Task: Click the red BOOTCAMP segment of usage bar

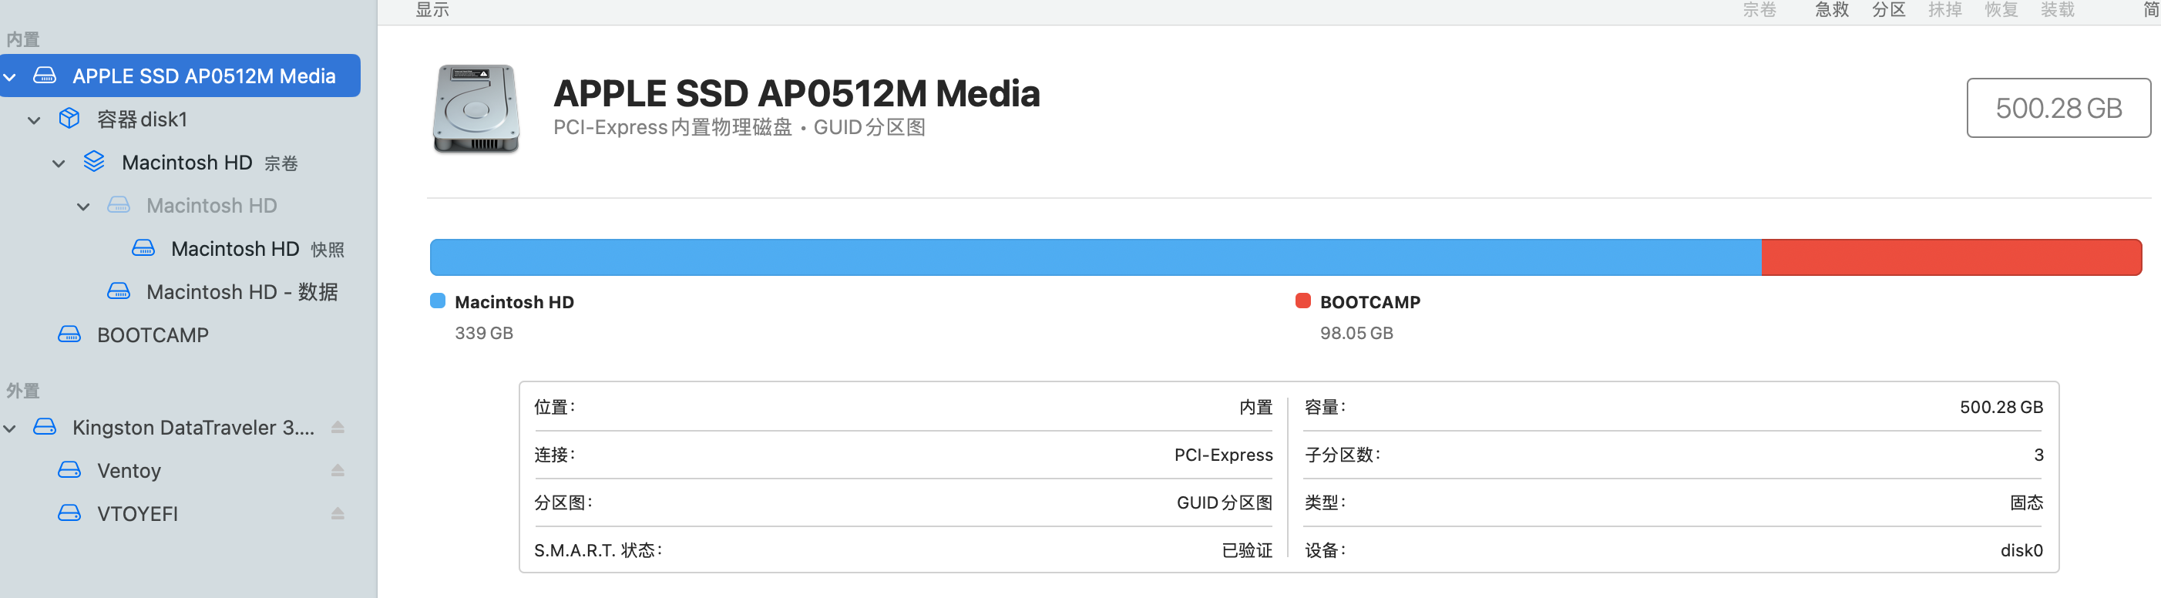Action: click(1951, 257)
